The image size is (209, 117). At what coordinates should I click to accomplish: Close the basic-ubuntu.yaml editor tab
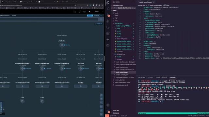[154, 2]
